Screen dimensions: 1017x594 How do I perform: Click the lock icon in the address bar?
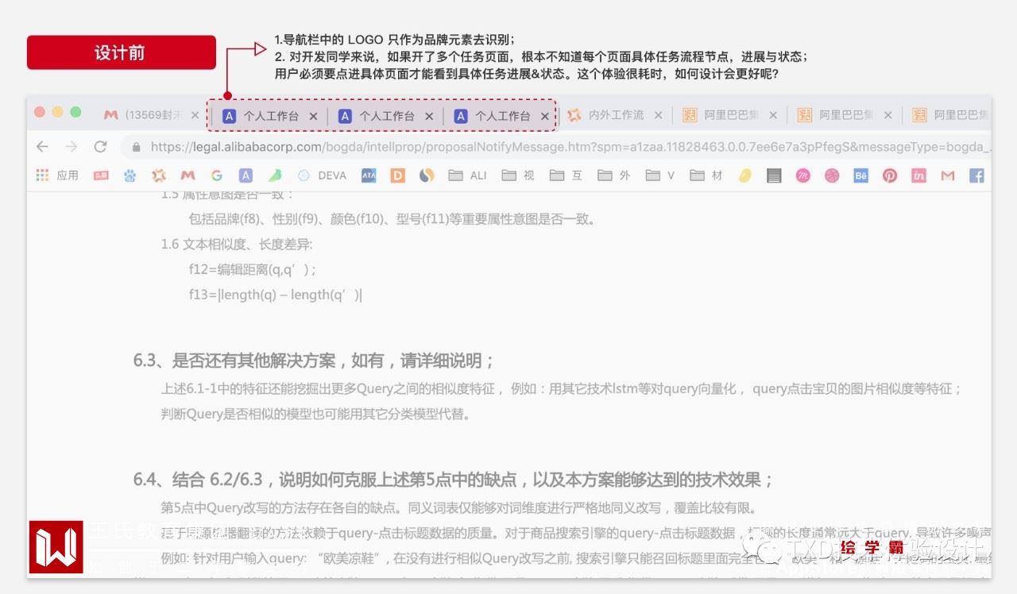[137, 147]
